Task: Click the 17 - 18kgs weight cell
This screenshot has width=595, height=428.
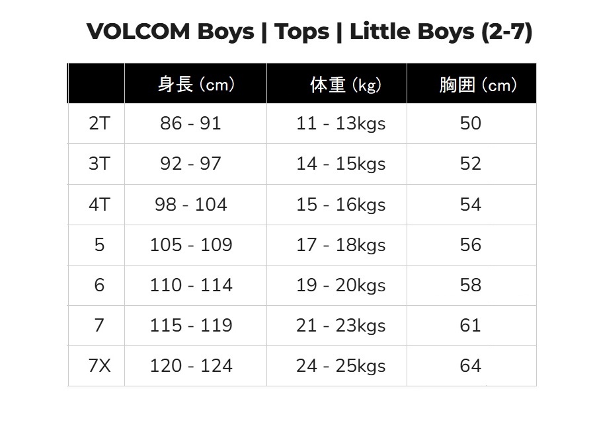Action: (340, 245)
